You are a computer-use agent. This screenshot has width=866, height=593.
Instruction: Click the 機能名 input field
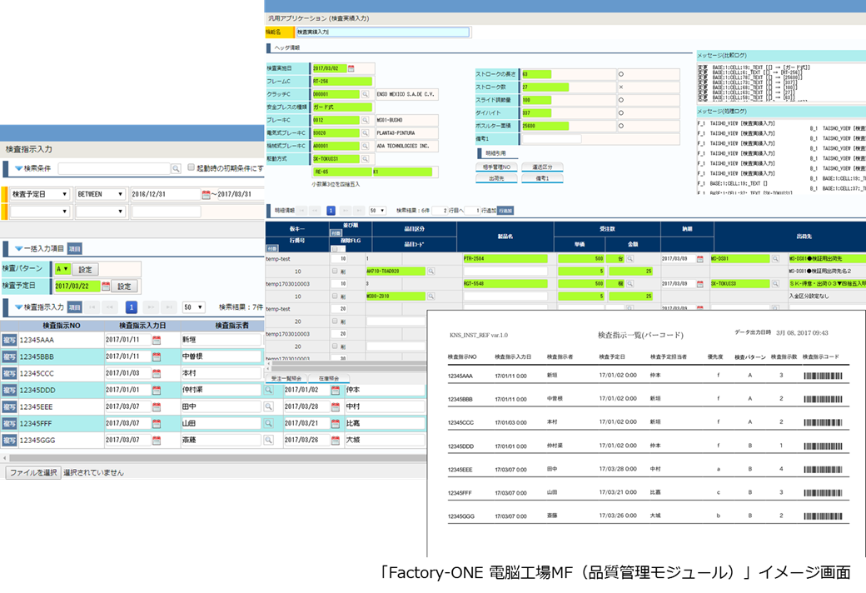click(383, 32)
